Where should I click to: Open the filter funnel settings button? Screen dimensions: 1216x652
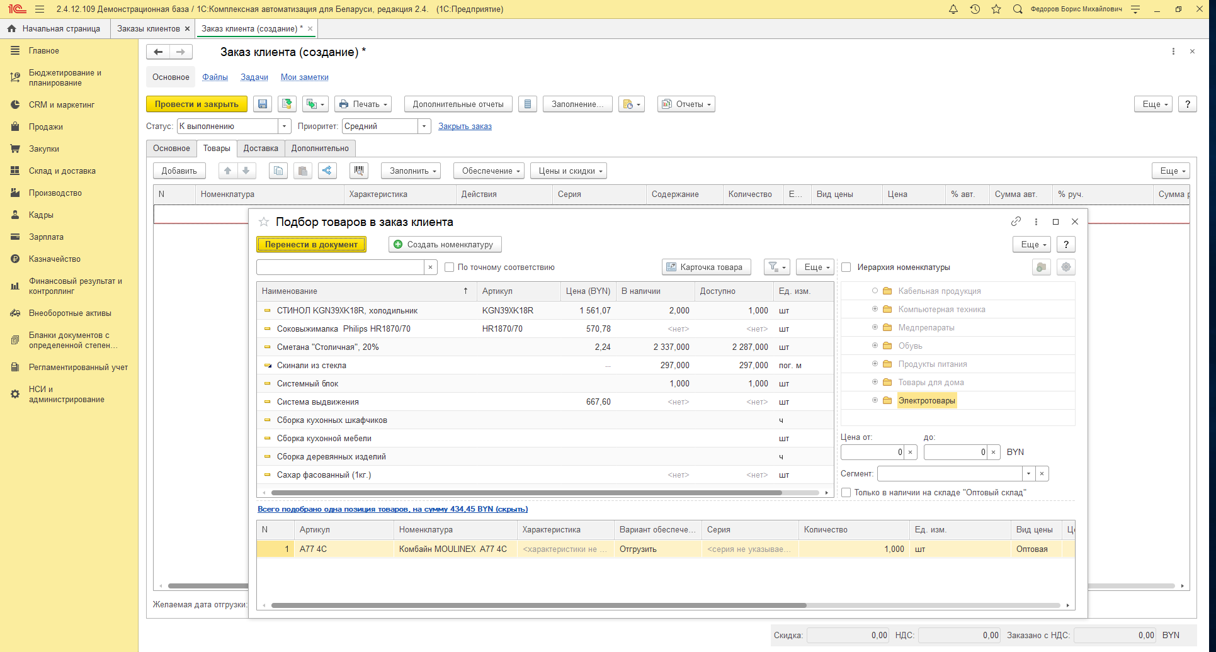click(776, 267)
